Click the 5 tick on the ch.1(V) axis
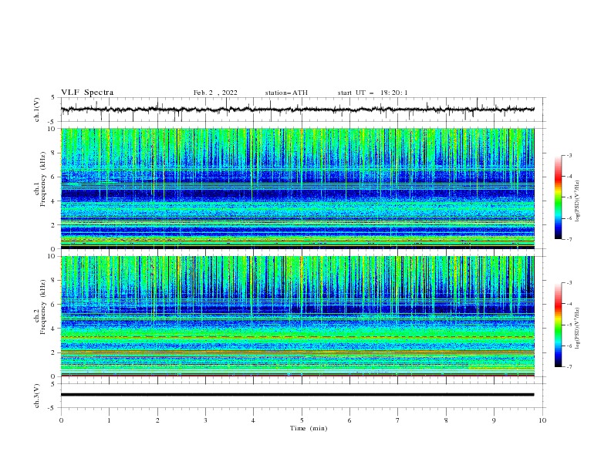Viewport: 611px width, 472px height. pyautogui.click(x=53, y=97)
